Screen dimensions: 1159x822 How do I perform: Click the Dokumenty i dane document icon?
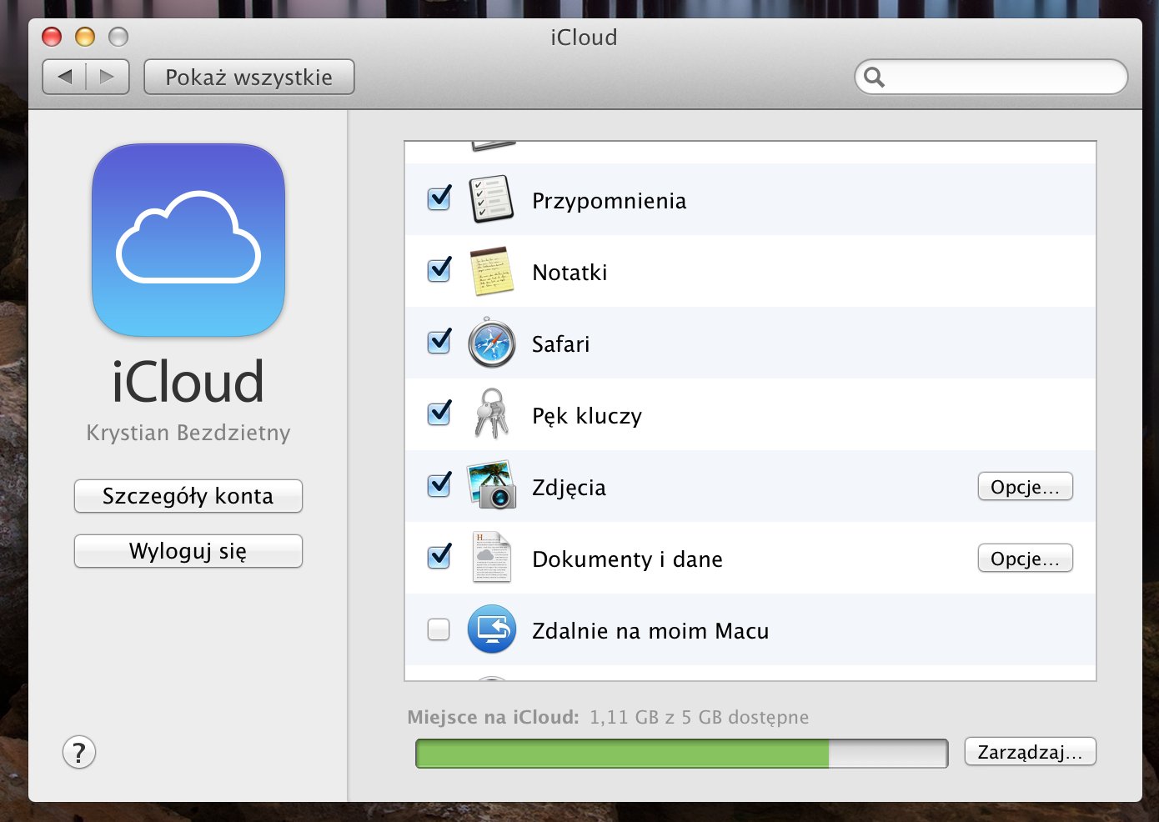point(491,558)
